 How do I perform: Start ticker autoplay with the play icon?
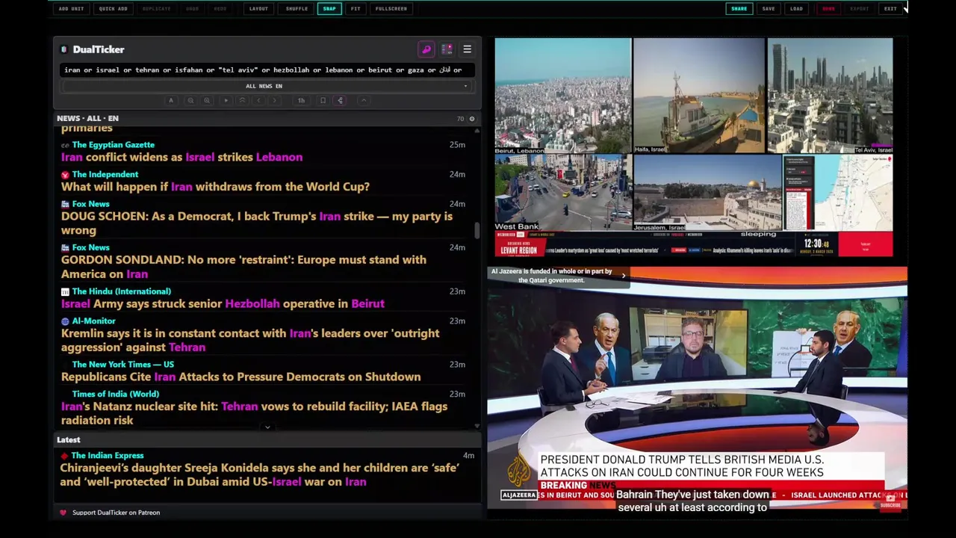(226, 100)
